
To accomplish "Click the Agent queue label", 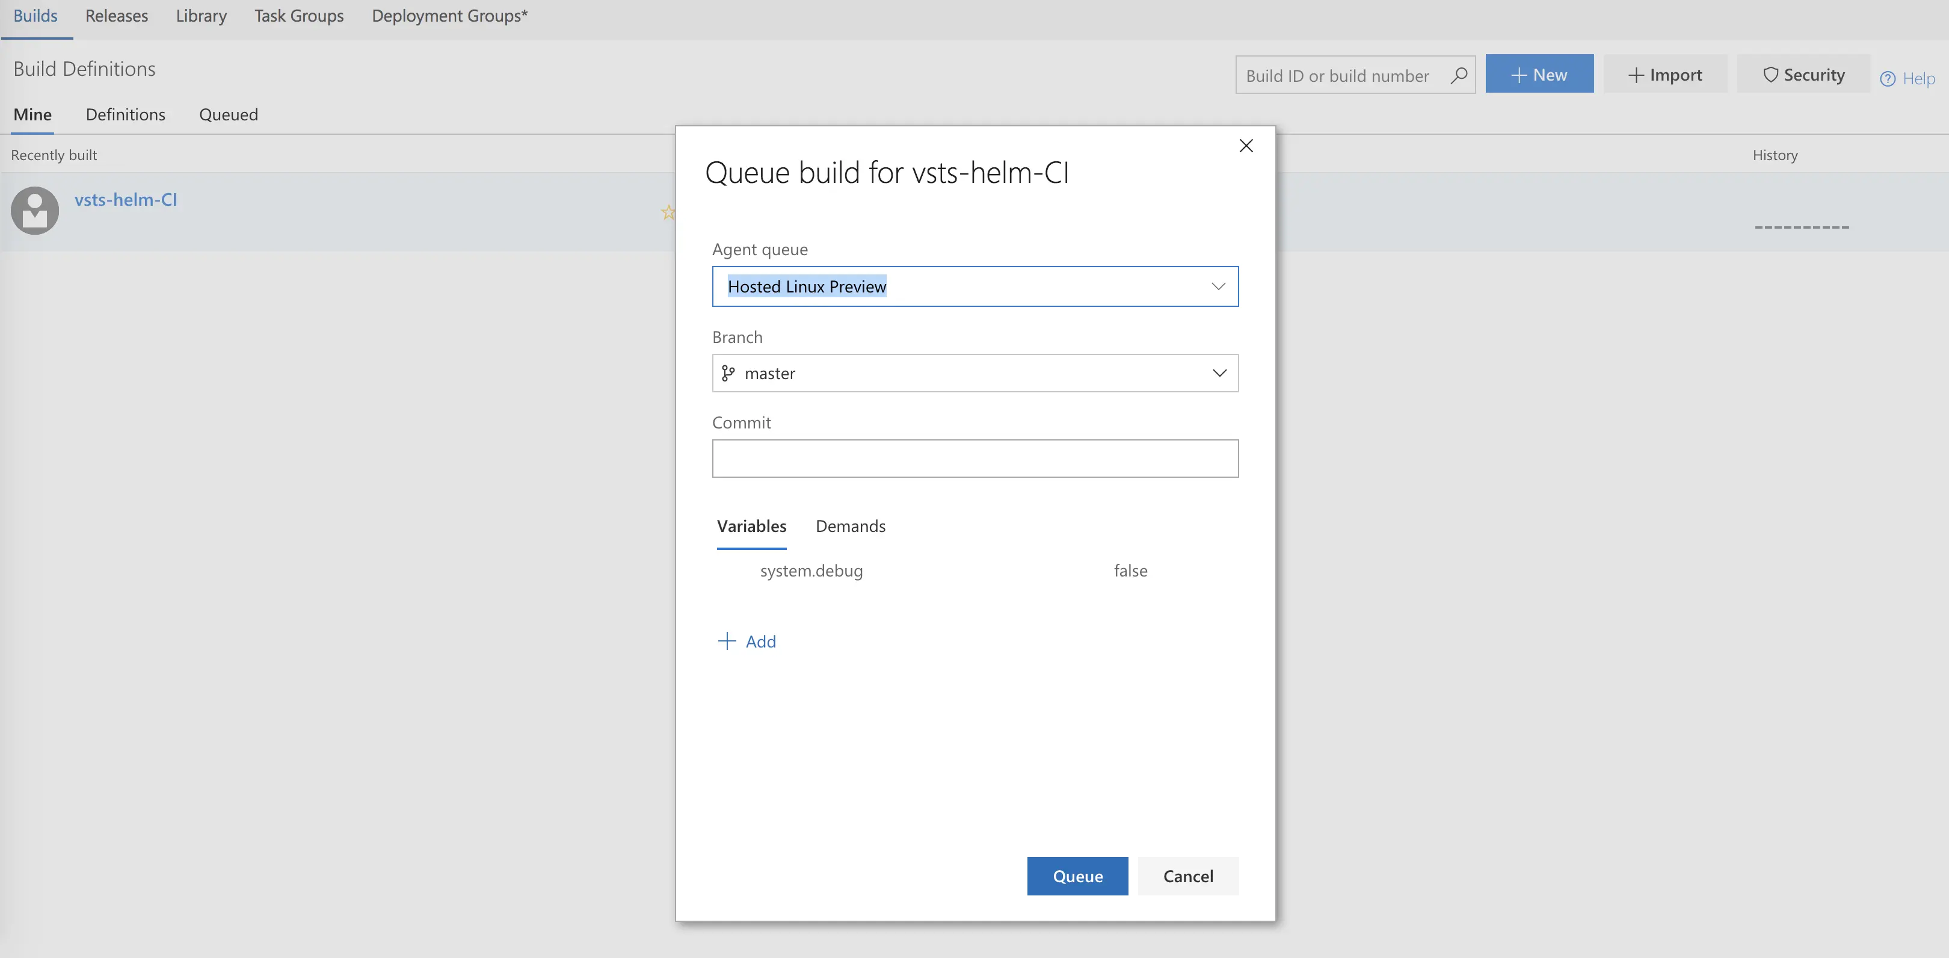I will [760, 249].
